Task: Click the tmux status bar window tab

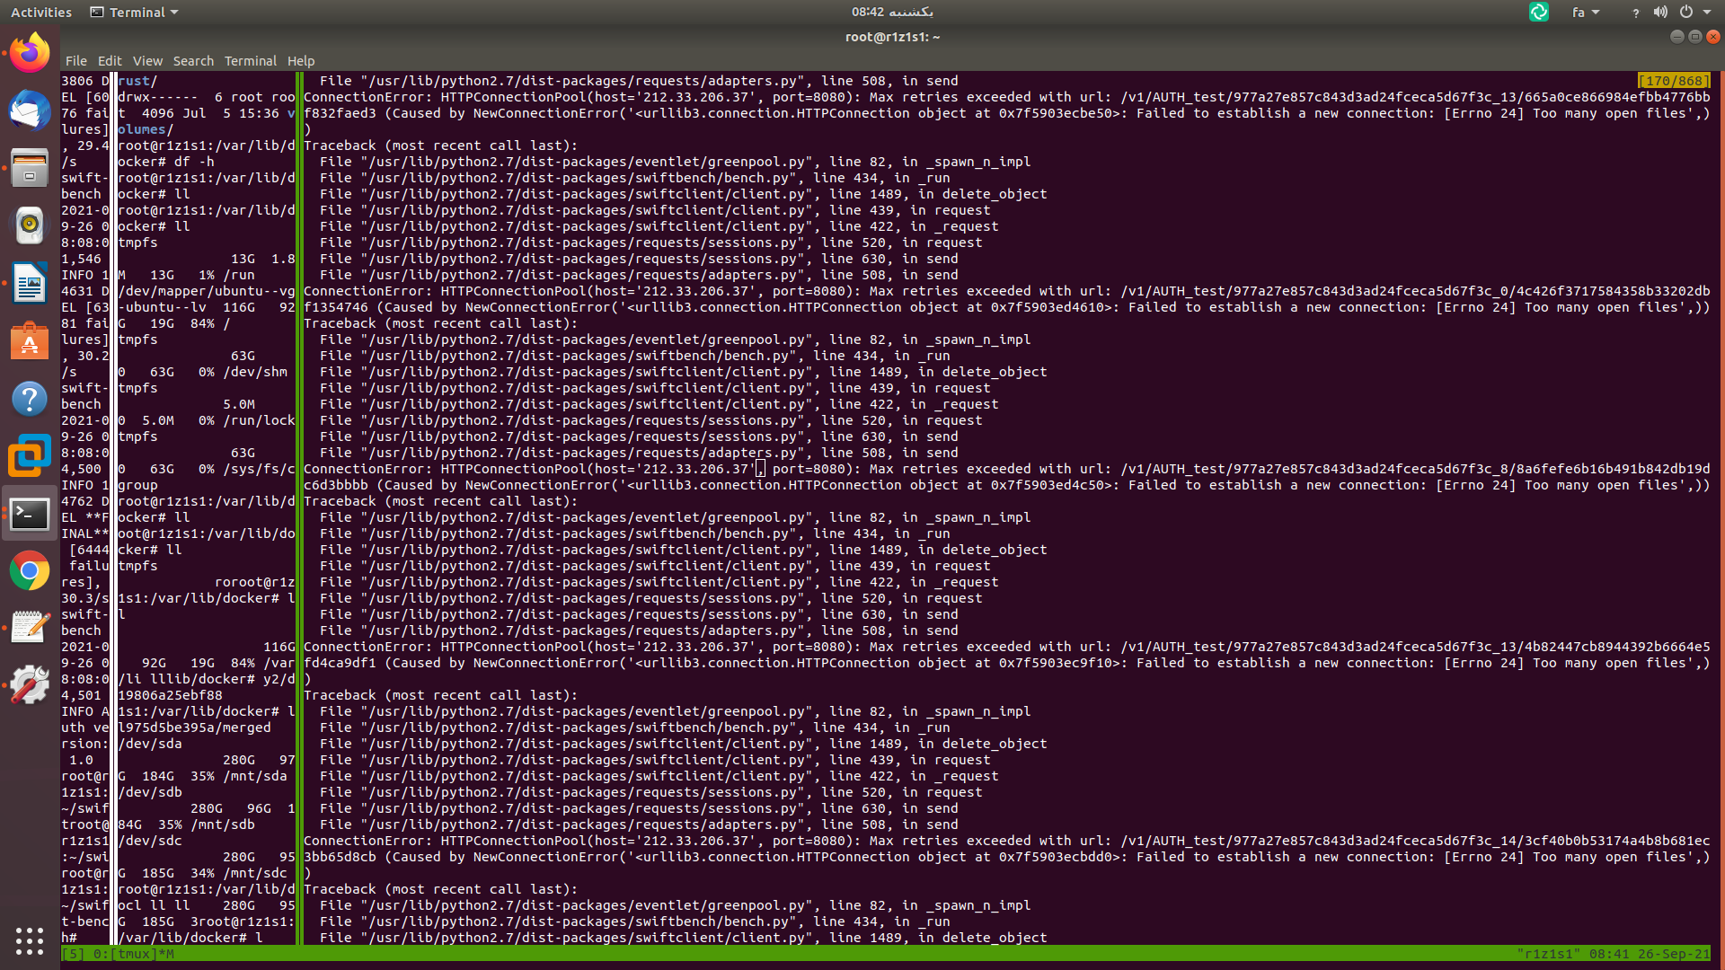Action: [x=134, y=954]
